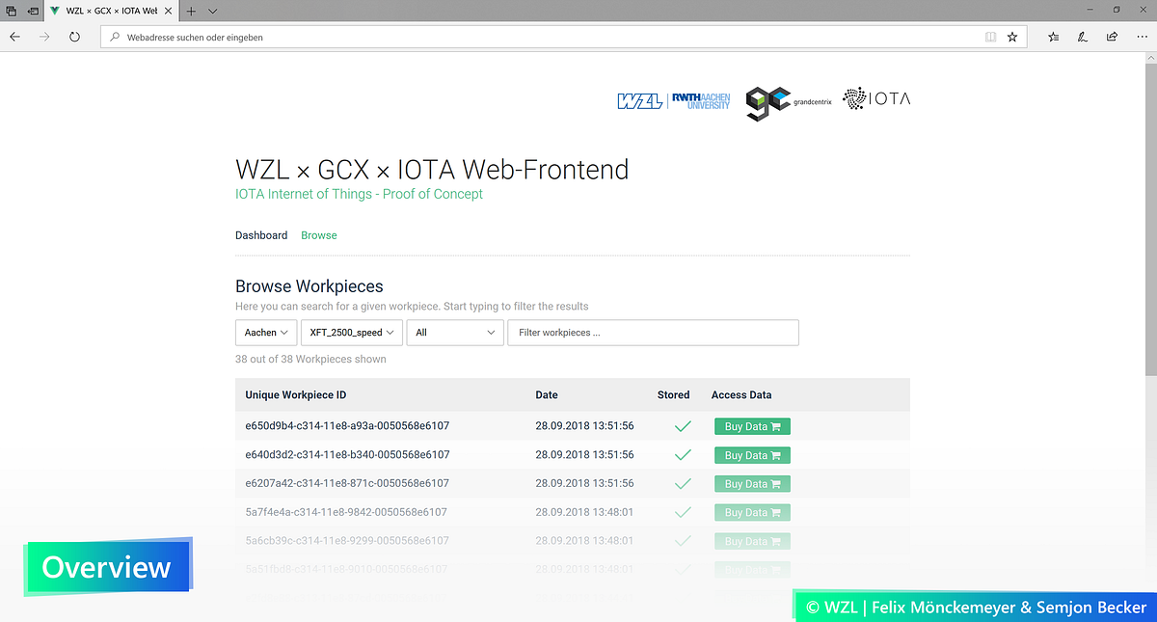Select ID e650d9b4-c314-11e8-a93a-0050568e6107

click(347, 425)
